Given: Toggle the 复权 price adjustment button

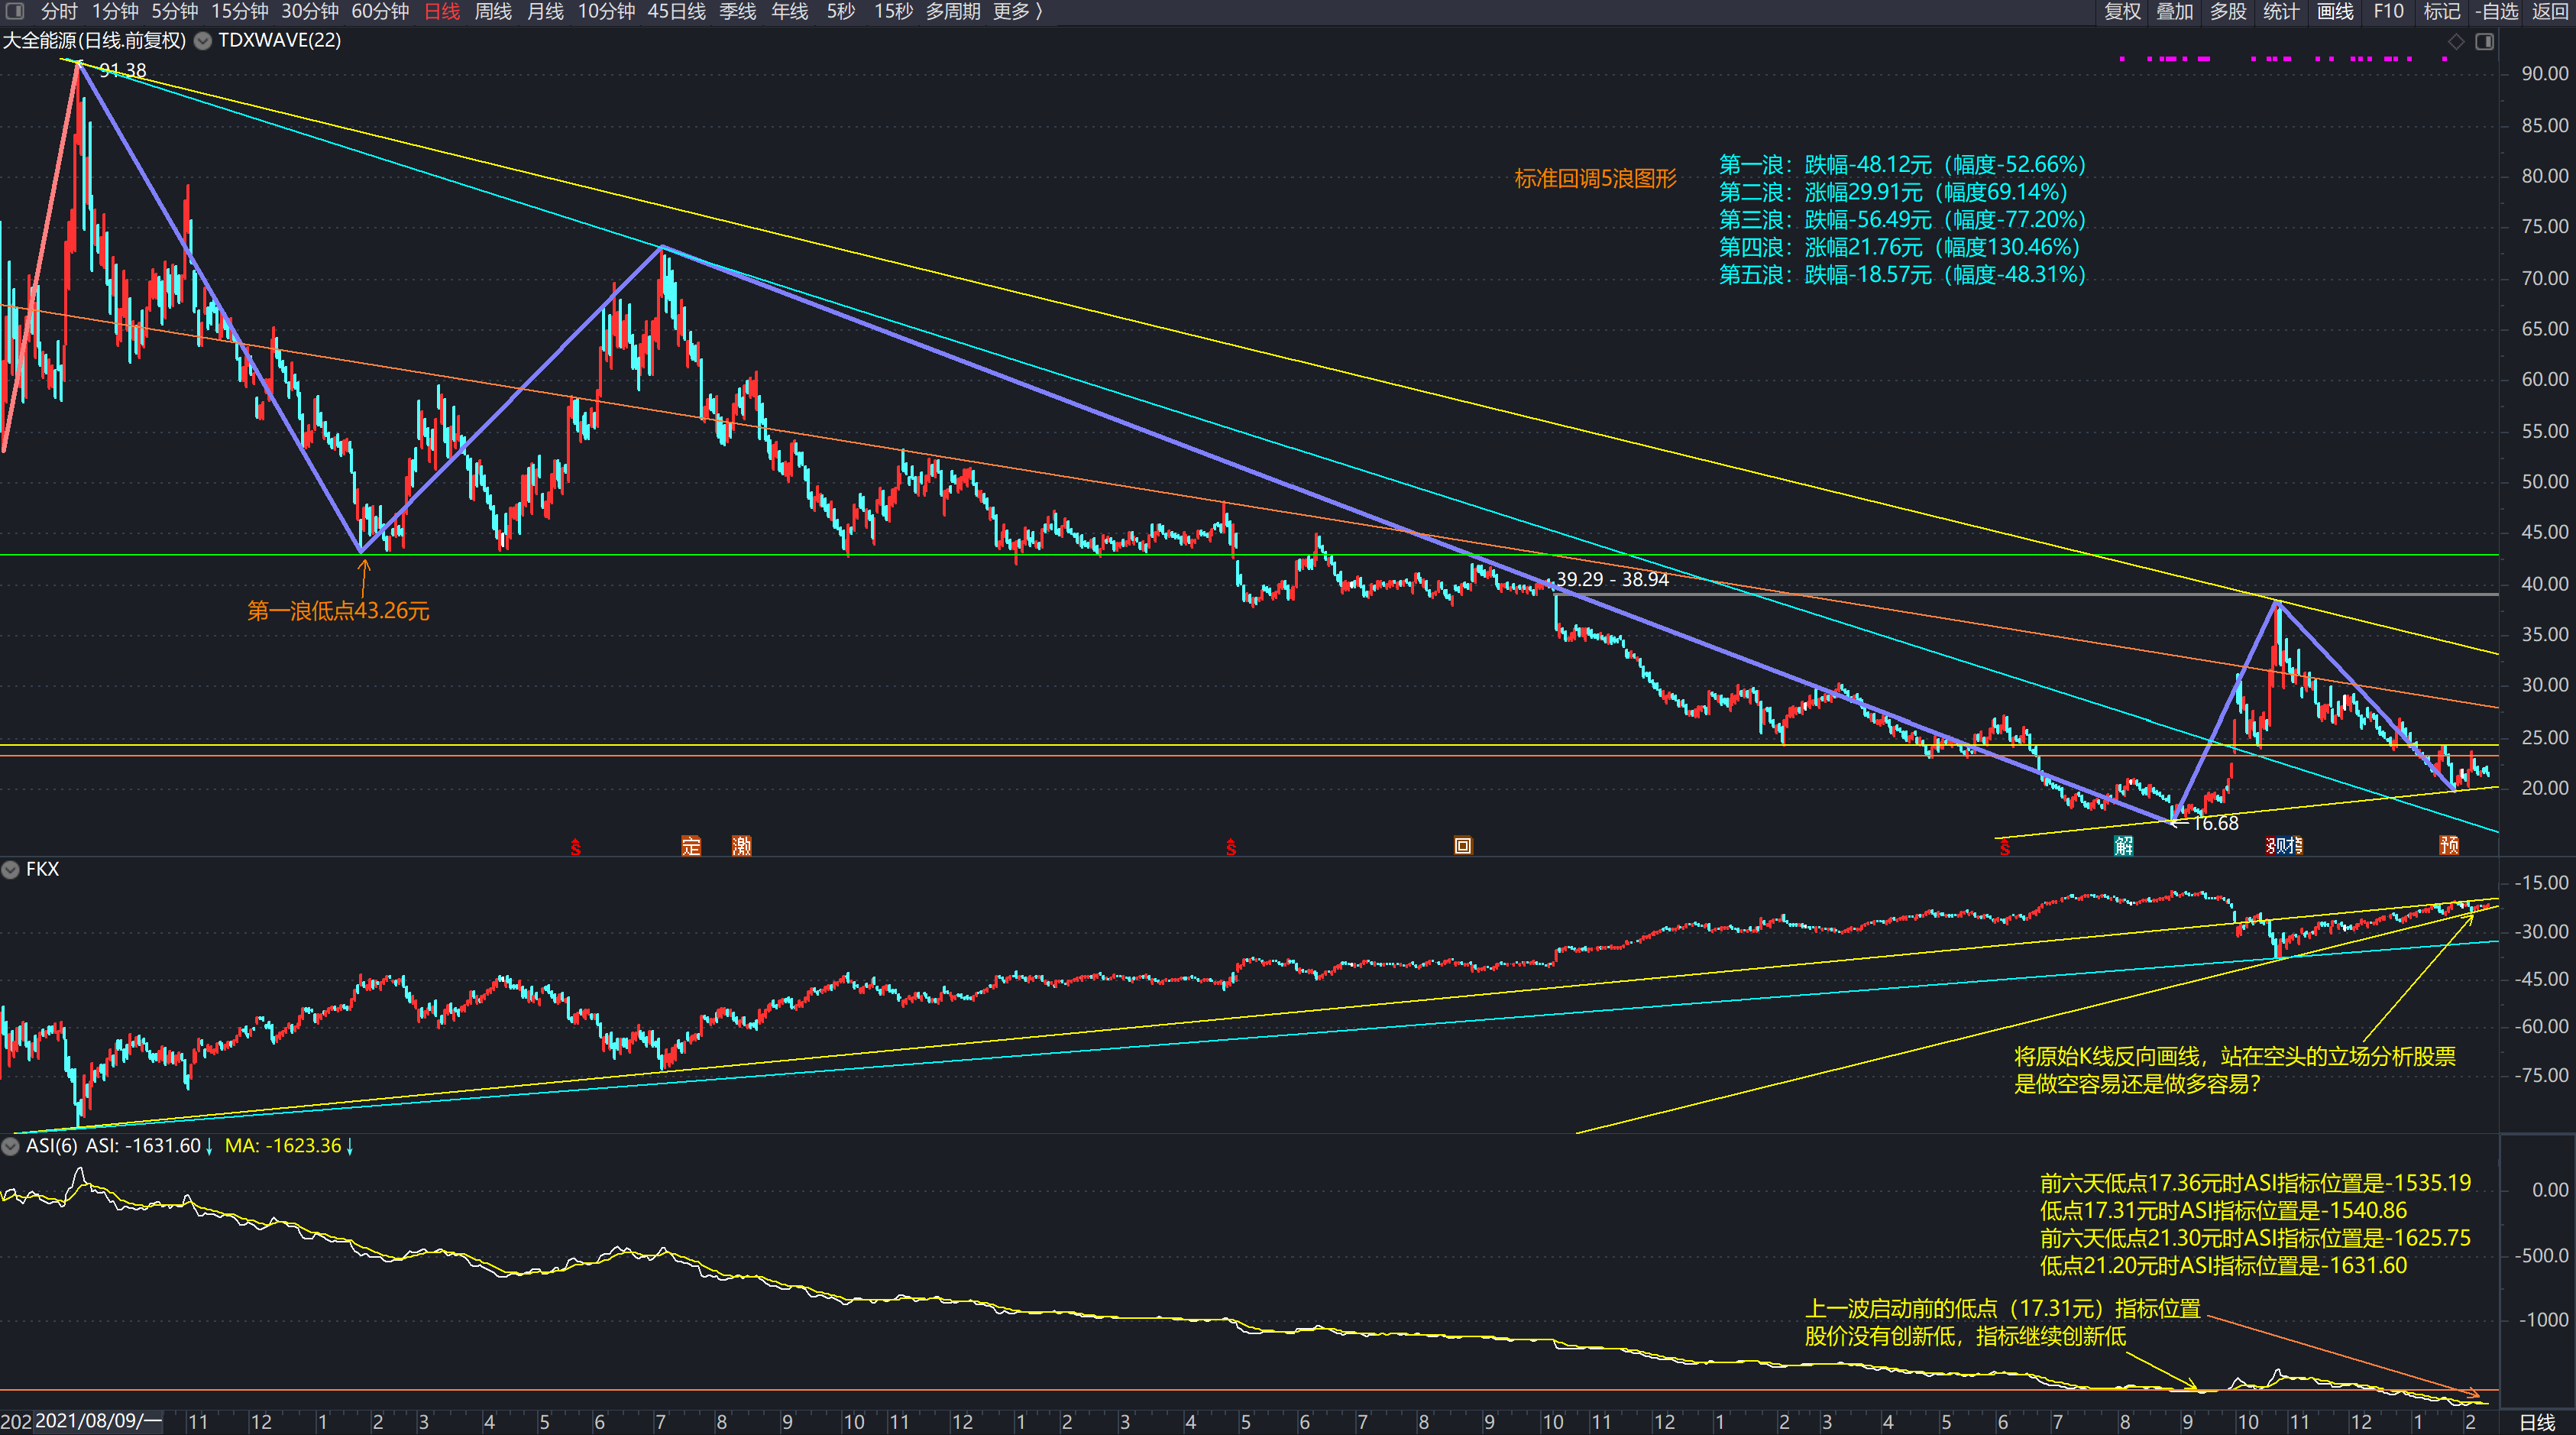Looking at the screenshot, I should click(2122, 11).
